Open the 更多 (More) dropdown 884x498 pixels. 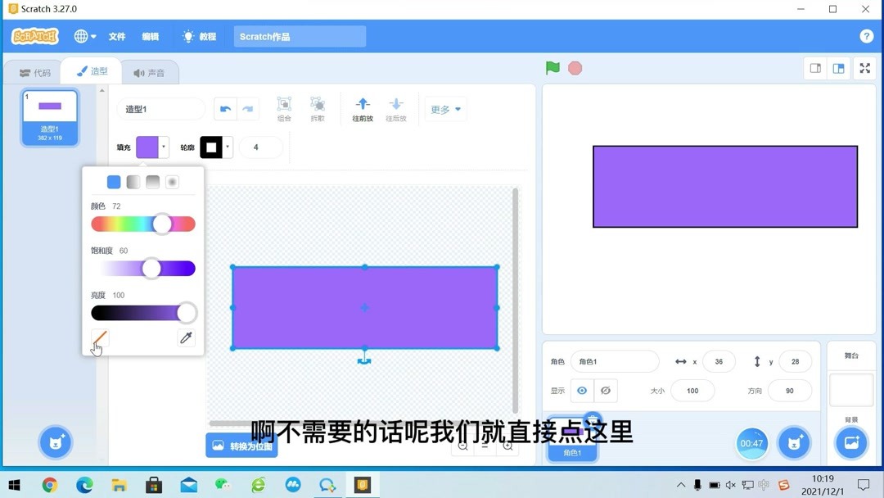tap(445, 108)
